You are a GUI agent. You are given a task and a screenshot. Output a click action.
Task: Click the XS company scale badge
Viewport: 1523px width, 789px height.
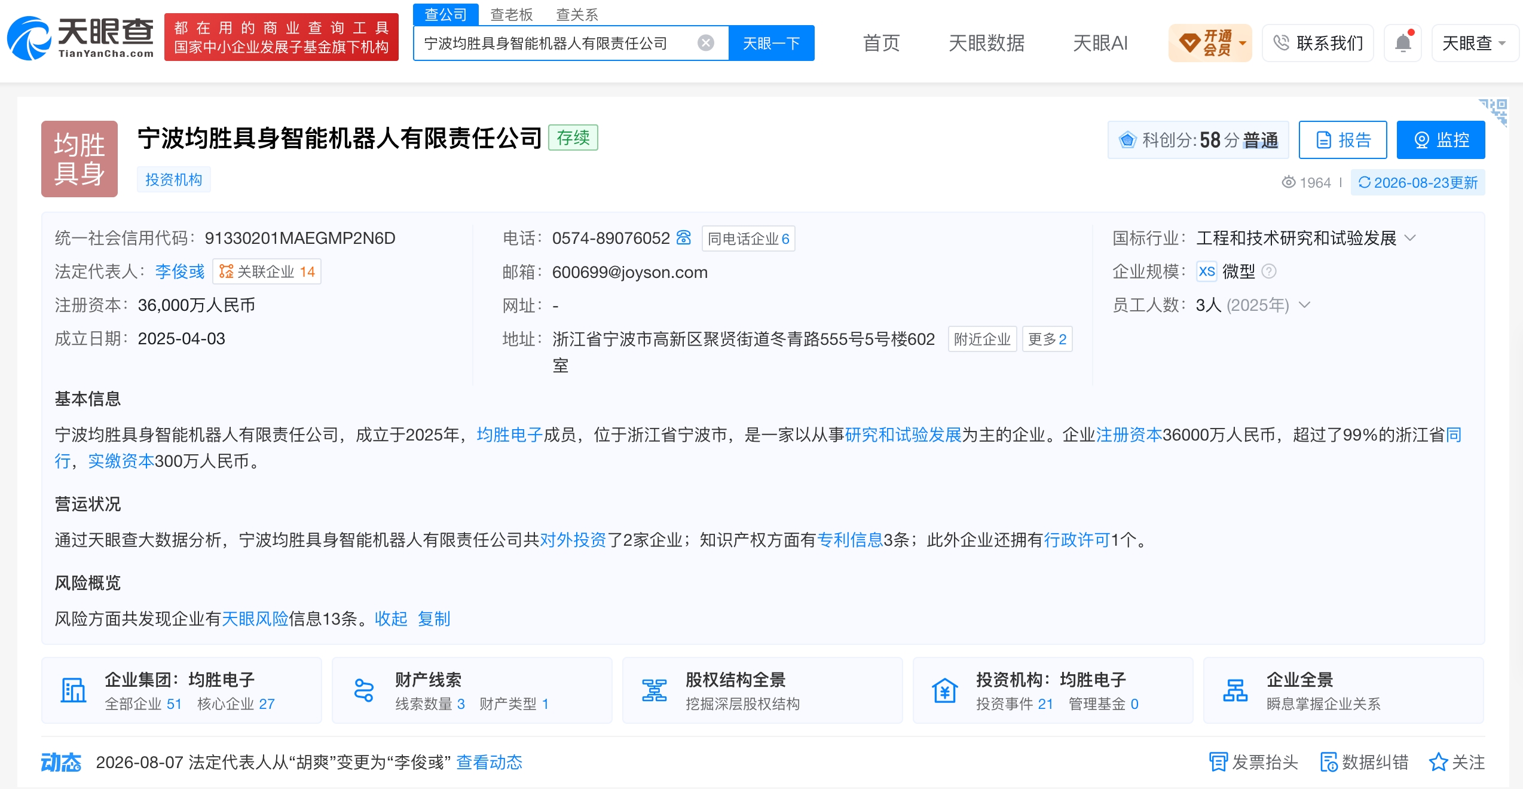tap(1207, 271)
